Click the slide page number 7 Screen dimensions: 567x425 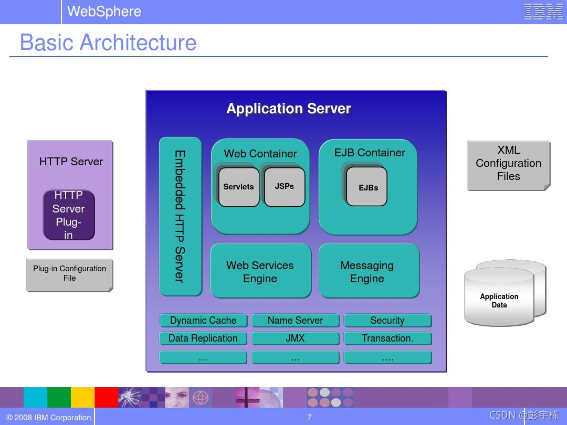[309, 418]
